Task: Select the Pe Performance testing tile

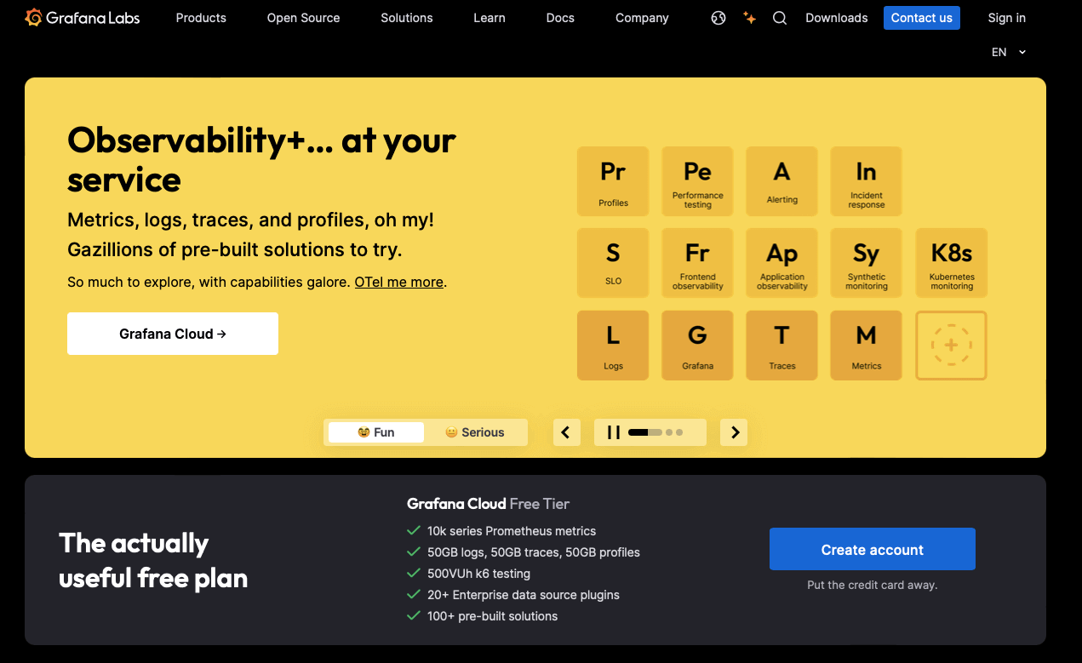Action: tap(697, 181)
